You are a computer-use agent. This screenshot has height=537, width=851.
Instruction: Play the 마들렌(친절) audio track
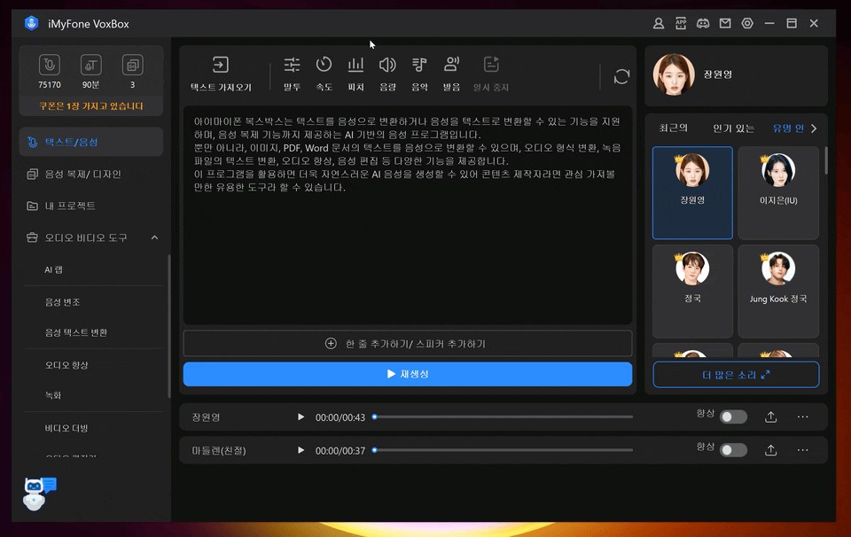301,450
